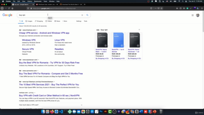Click the magnifier search button in Google search box
Image resolution: width=204 pixels, height=115 pixels.
[x=87, y=15]
